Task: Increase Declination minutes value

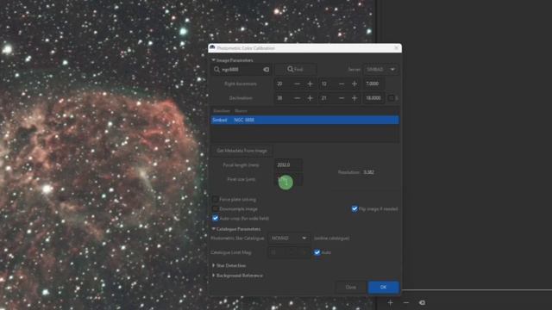Action: tap(354, 98)
